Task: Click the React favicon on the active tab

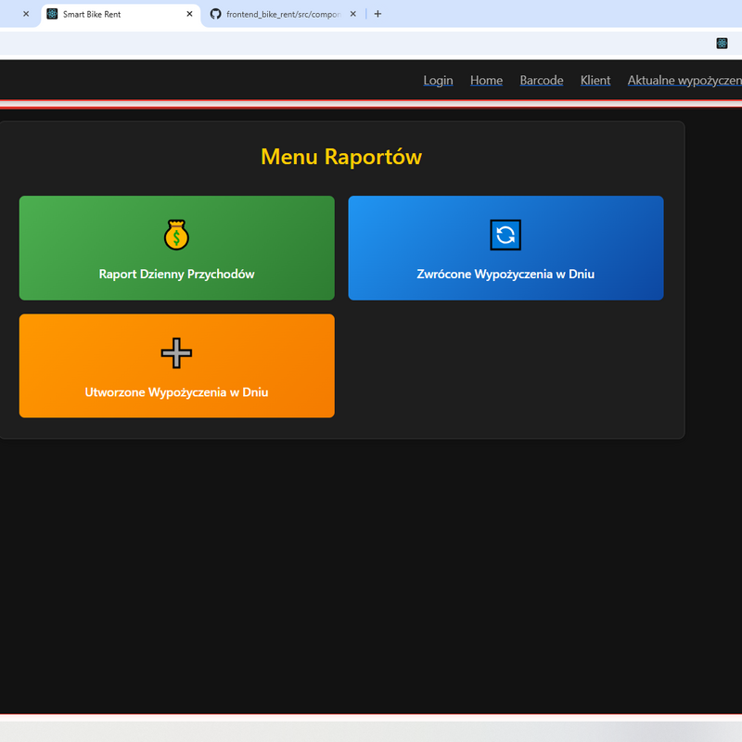Action: tap(52, 14)
